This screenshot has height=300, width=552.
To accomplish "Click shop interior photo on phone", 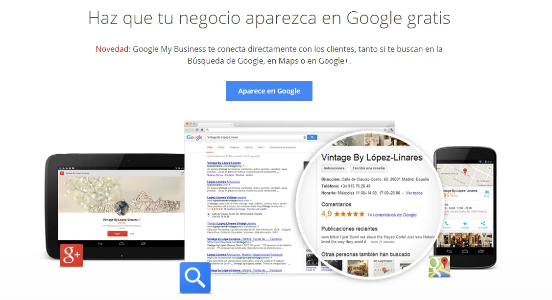I will pos(465,240).
